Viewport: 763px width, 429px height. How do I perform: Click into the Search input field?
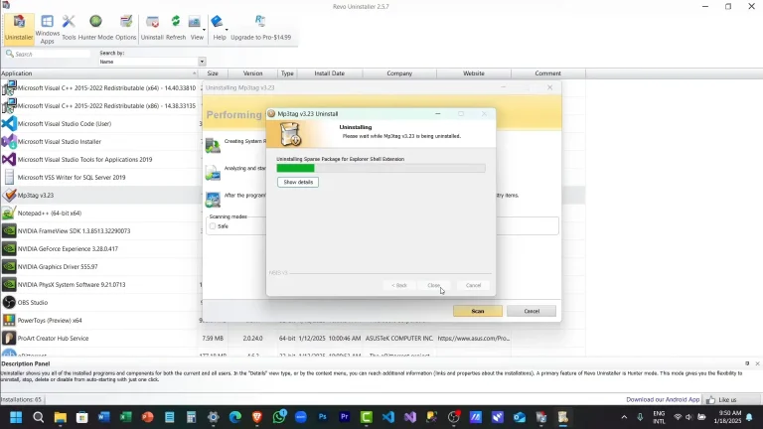[51, 54]
